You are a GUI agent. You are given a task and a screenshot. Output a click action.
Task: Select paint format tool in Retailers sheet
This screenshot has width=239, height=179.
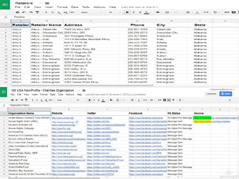tap(37, 12)
